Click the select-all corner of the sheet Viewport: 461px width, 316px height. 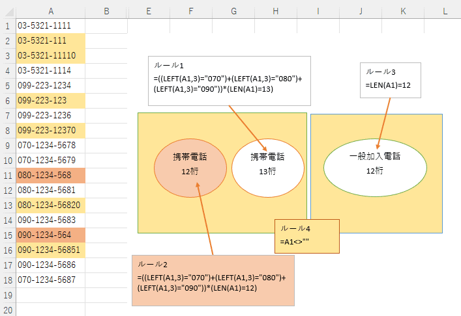point(8,12)
